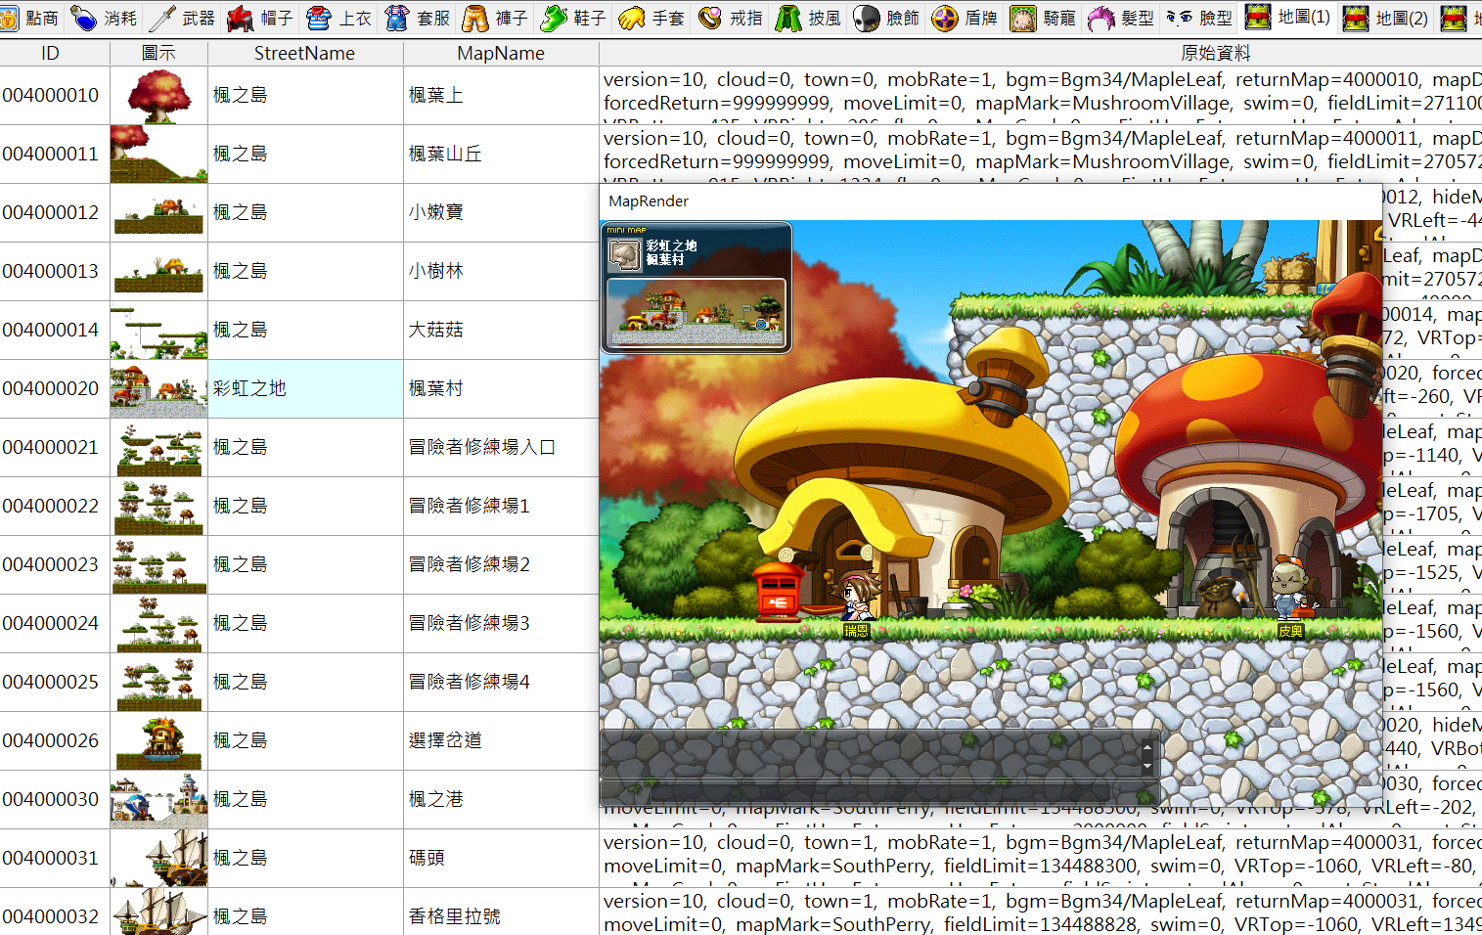Click thumbnail of map 004000023
The height and width of the screenshot is (935, 1482).
point(158,565)
